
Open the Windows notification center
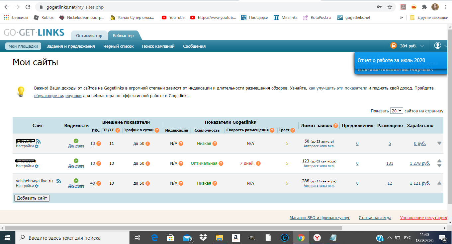(x=443, y=238)
